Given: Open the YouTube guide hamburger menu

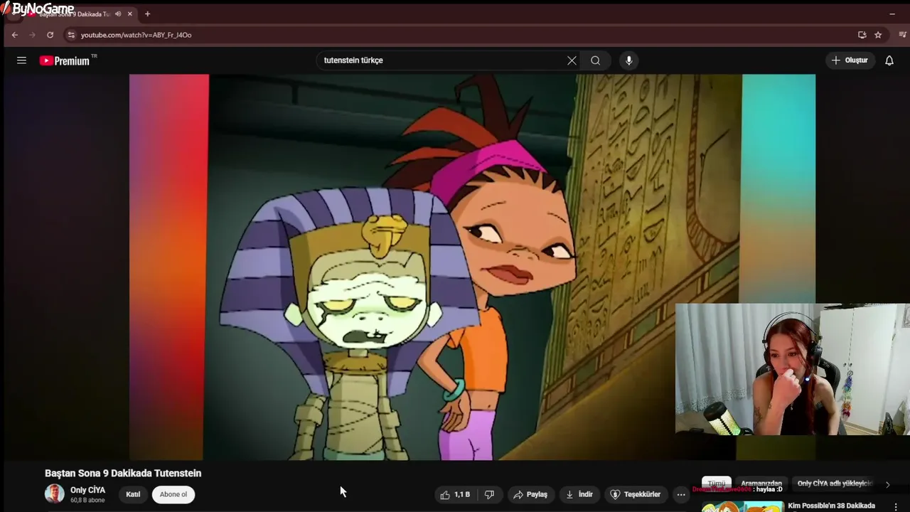Looking at the screenshot, I should pos(21,60).
